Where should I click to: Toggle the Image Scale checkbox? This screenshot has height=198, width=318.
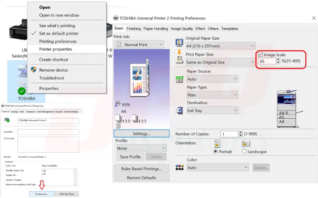pos(260,55)
